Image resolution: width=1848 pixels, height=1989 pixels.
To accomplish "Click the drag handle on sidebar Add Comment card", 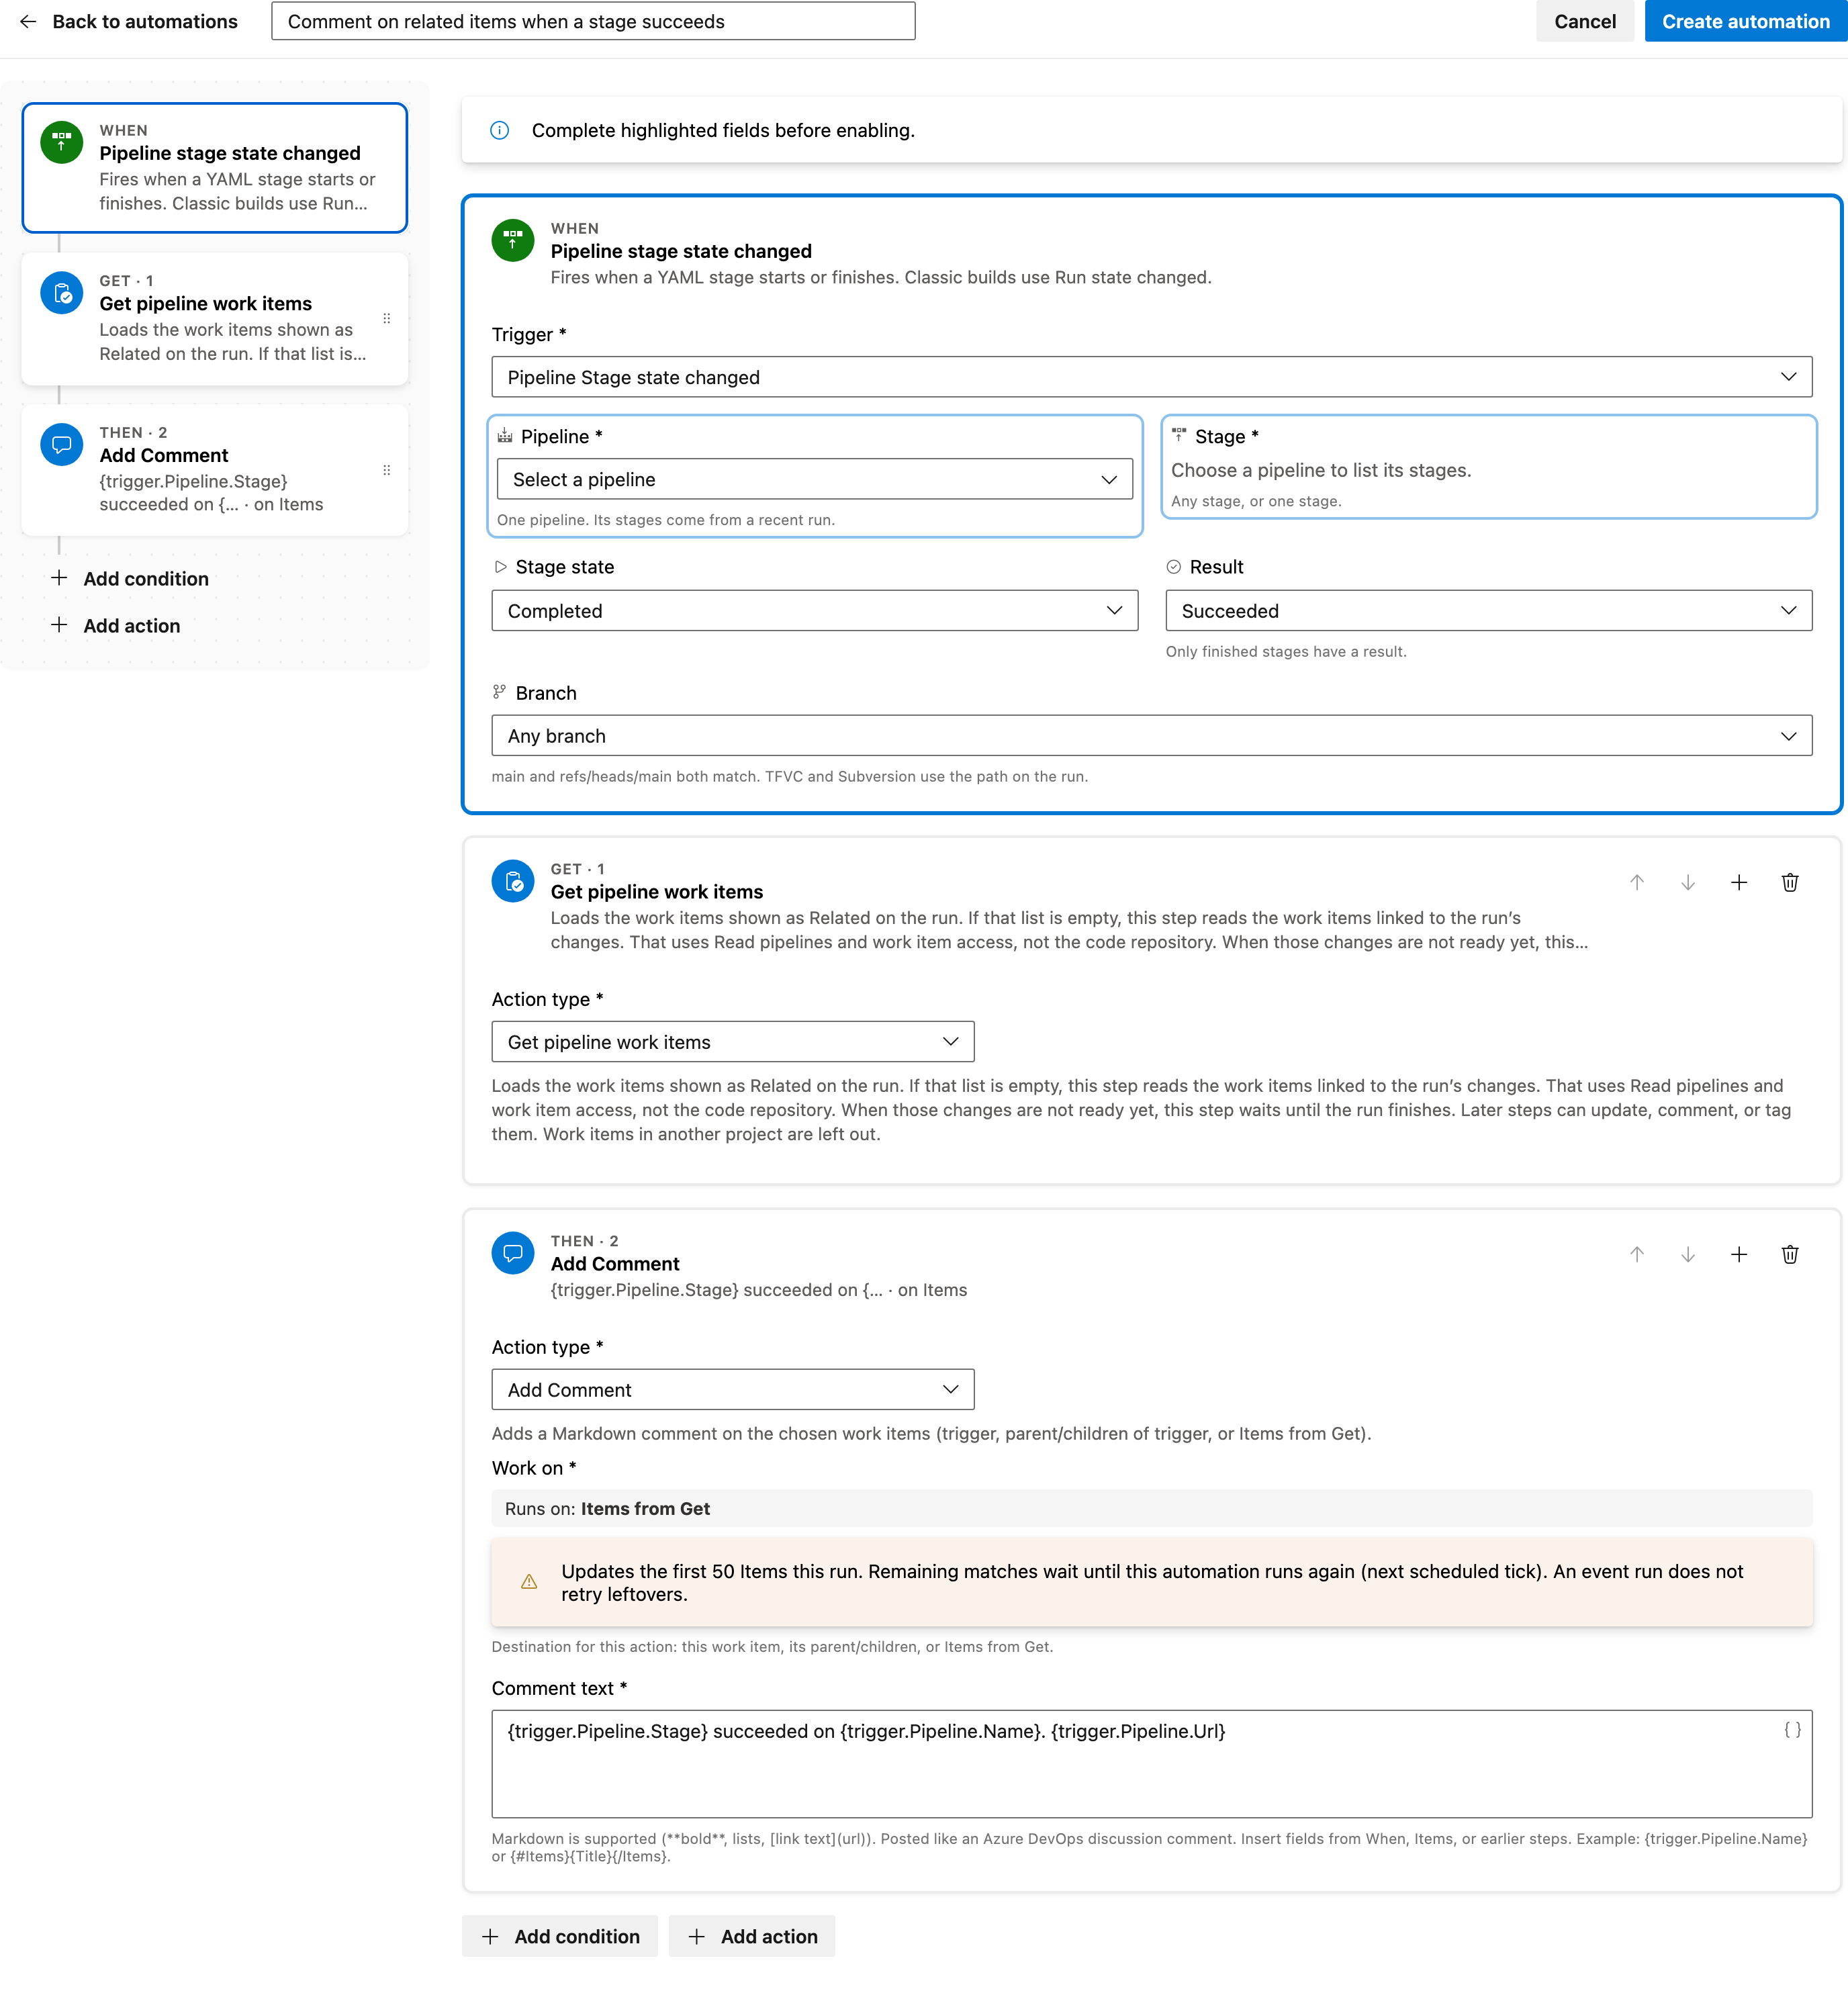I will [386, 470].
